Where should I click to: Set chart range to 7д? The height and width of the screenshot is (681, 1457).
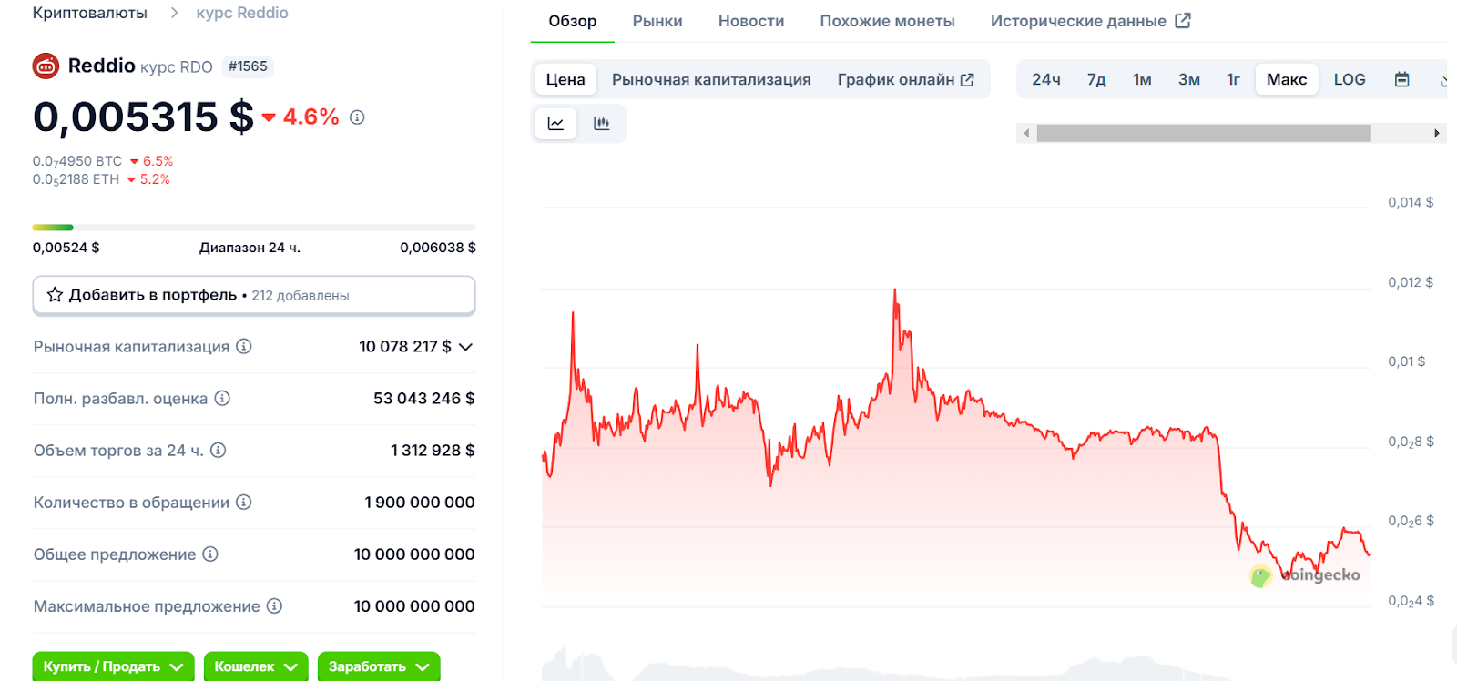tap(1096, 80)
